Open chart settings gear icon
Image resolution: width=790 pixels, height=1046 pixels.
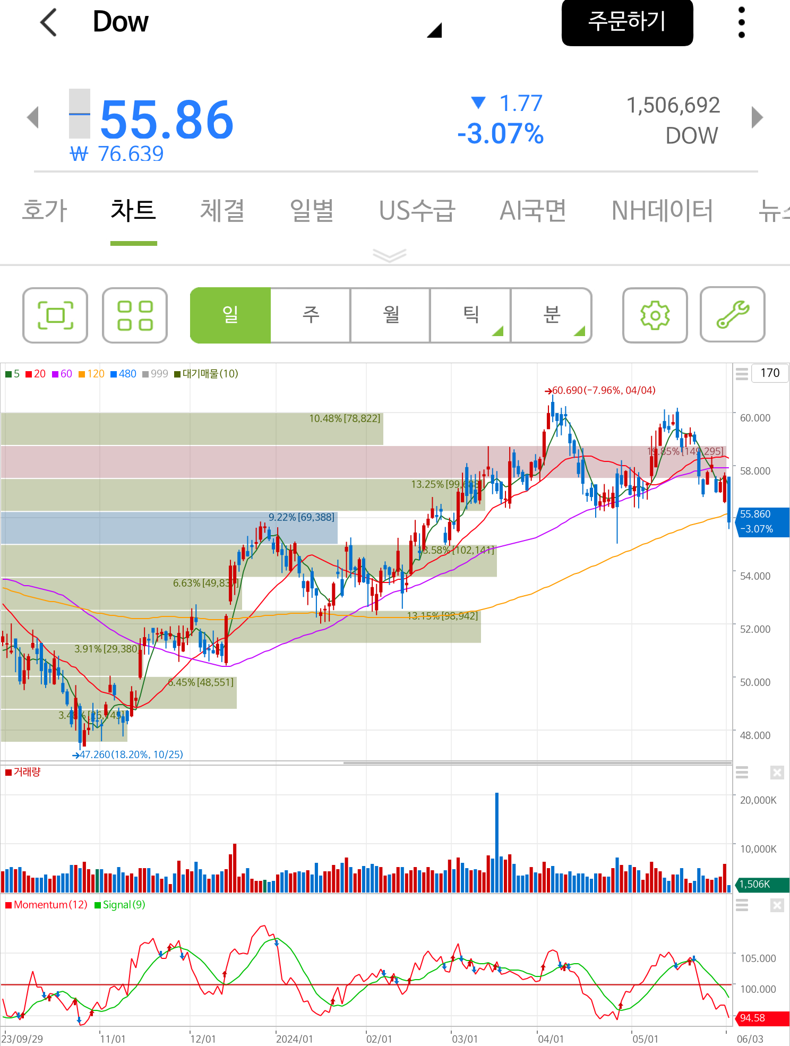tap(655, 315)
